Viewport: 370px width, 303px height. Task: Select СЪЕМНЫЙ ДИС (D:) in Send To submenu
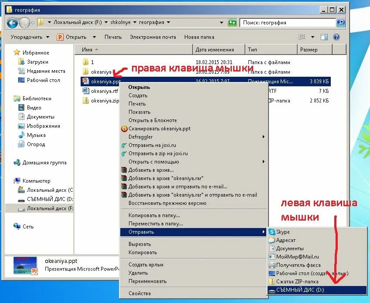click(x=317, y=290)
